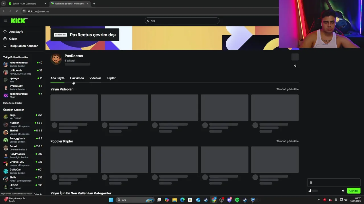Click the Kick logo

19,21
